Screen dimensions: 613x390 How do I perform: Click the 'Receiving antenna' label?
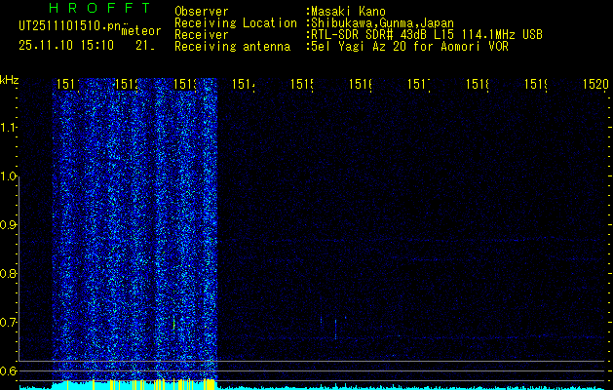click(232, 47)
